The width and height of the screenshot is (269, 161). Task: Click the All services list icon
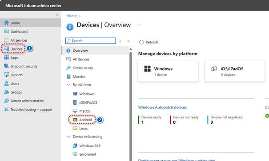tap(6, 40)
